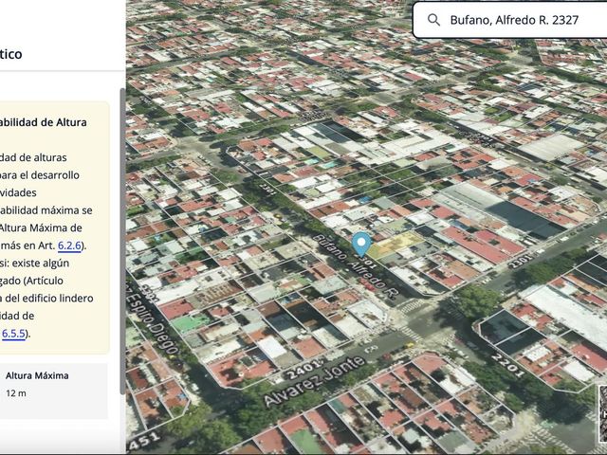Focus the address search field showing Bufano
Viewport: 607px width, 455px height.
tap(510, 20)
